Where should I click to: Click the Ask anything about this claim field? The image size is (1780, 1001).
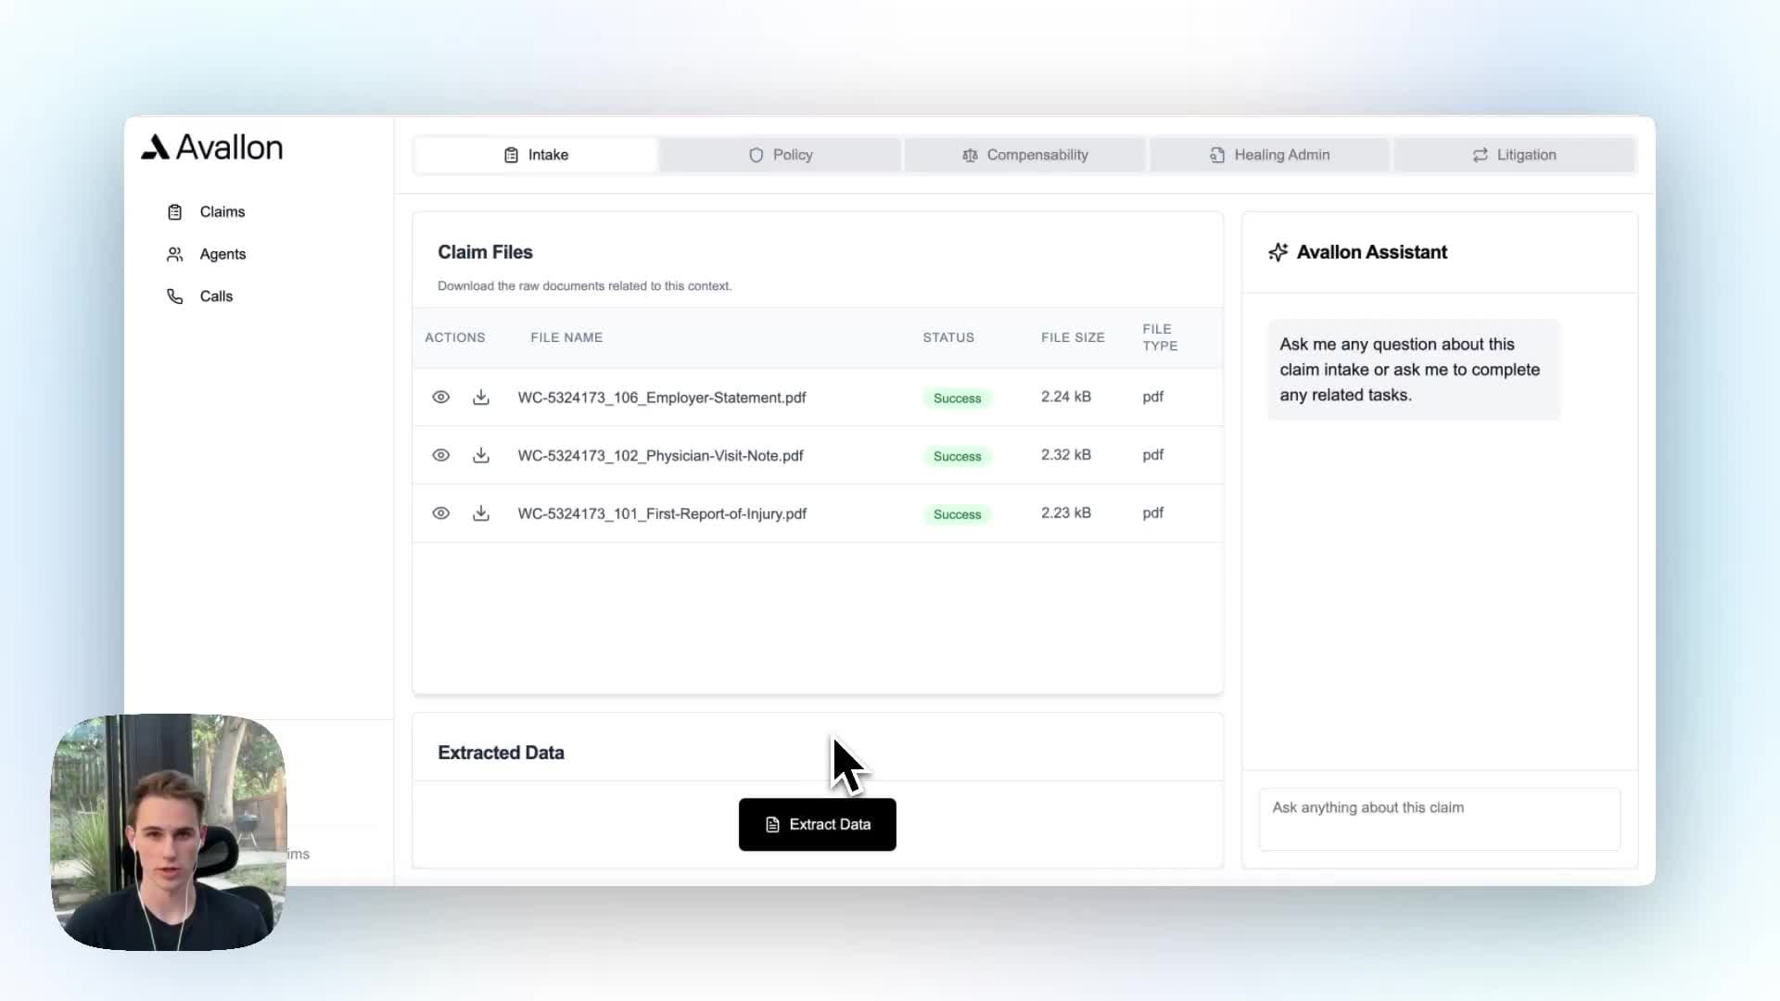(1439, 818)
